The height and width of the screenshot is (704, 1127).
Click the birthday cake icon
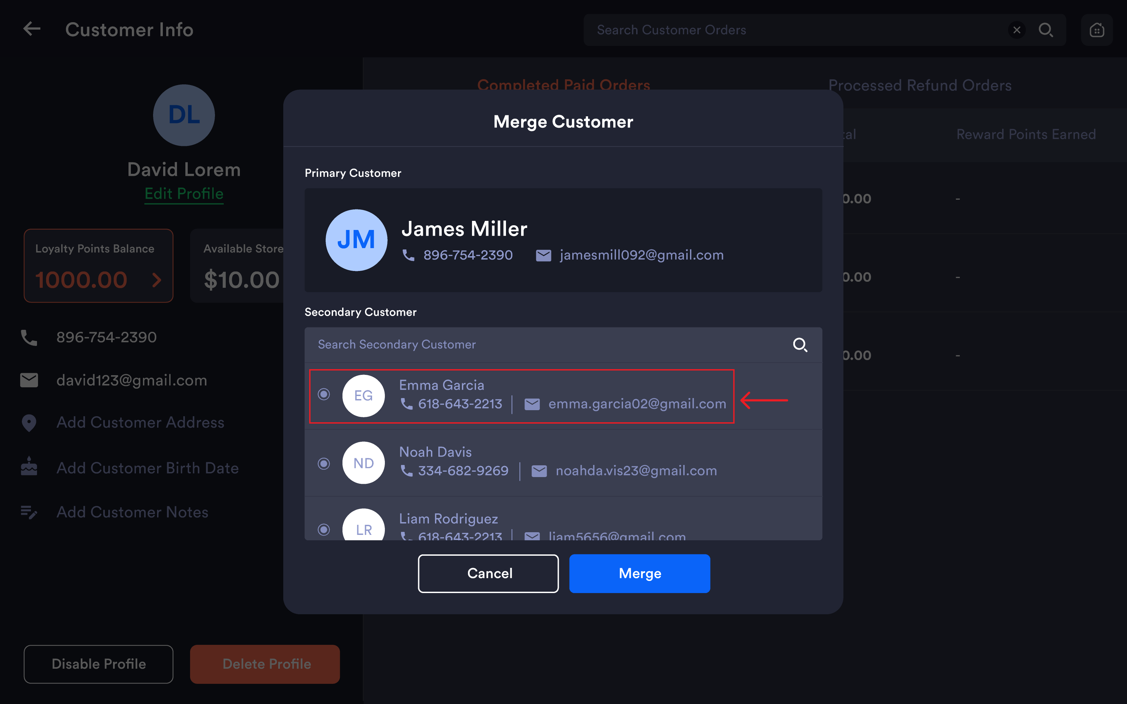coord(29,466)
